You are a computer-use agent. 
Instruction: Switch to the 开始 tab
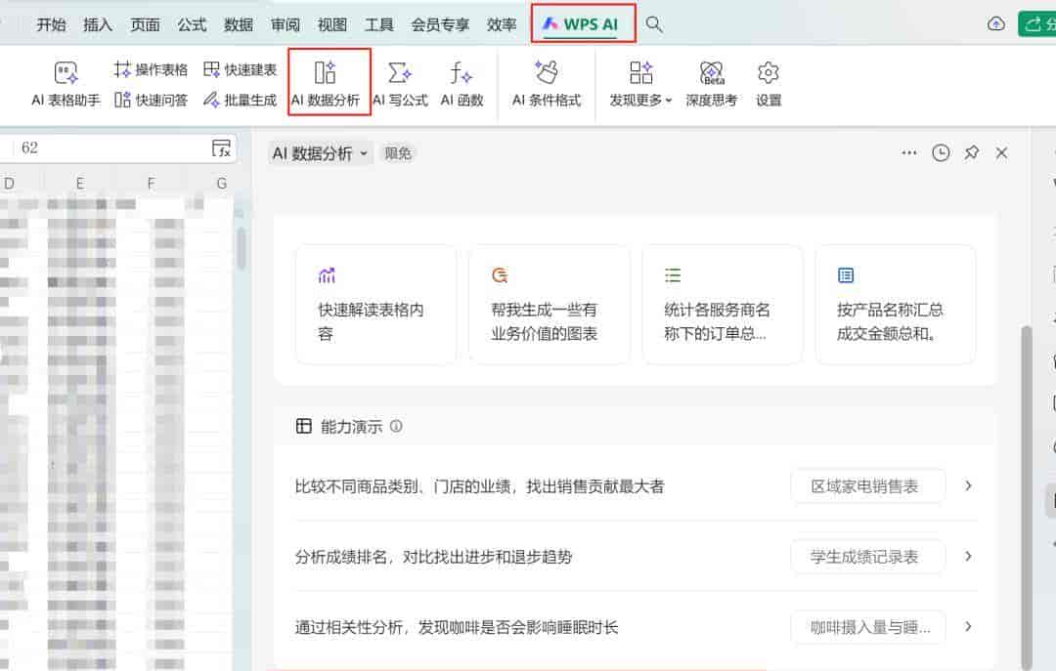point(51,24)
